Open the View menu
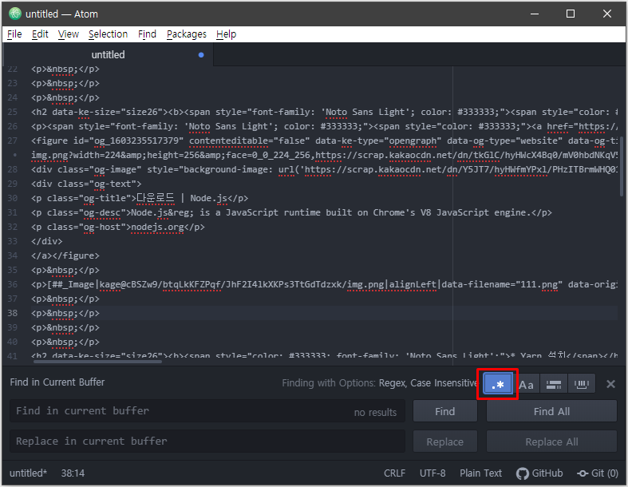The image size is (628, 487). pyautogui.click(x=68, y=34)
